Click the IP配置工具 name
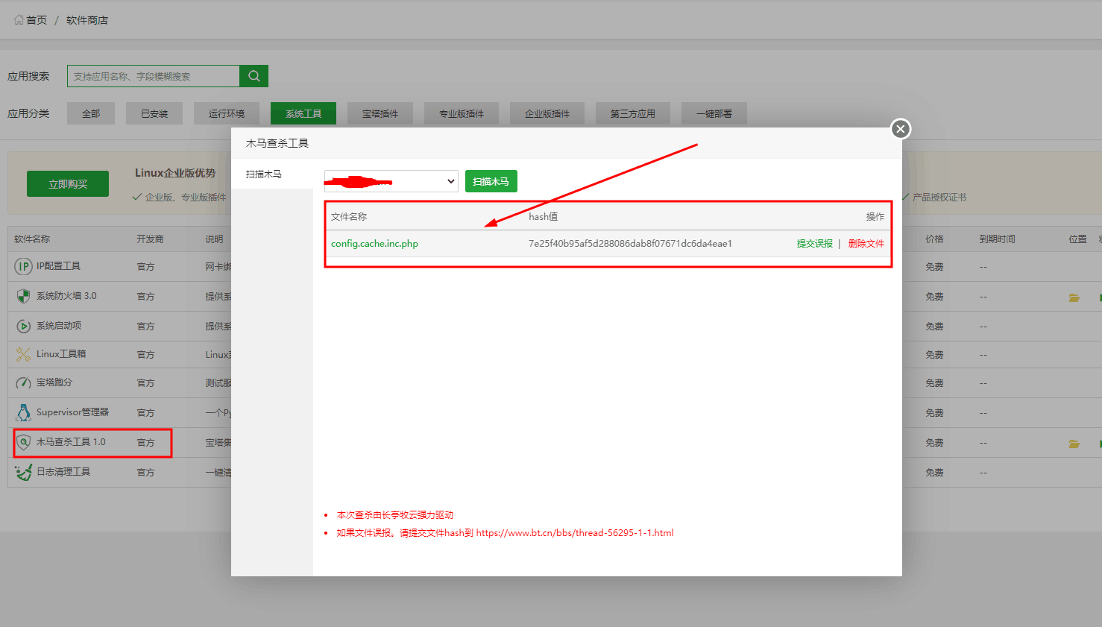 [x=58, y=266]
